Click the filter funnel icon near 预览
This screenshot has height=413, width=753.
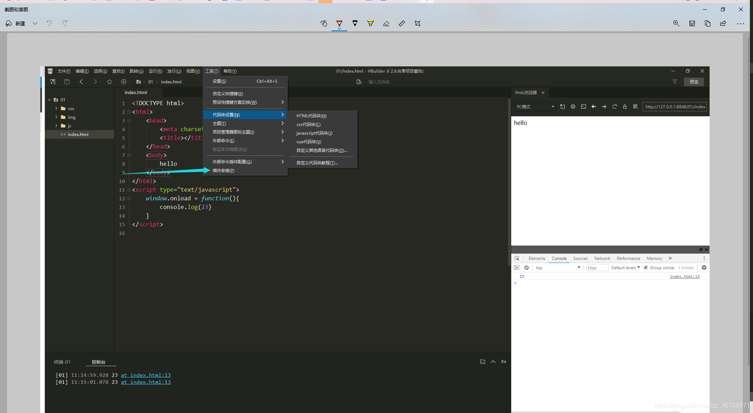pos(674,82)
